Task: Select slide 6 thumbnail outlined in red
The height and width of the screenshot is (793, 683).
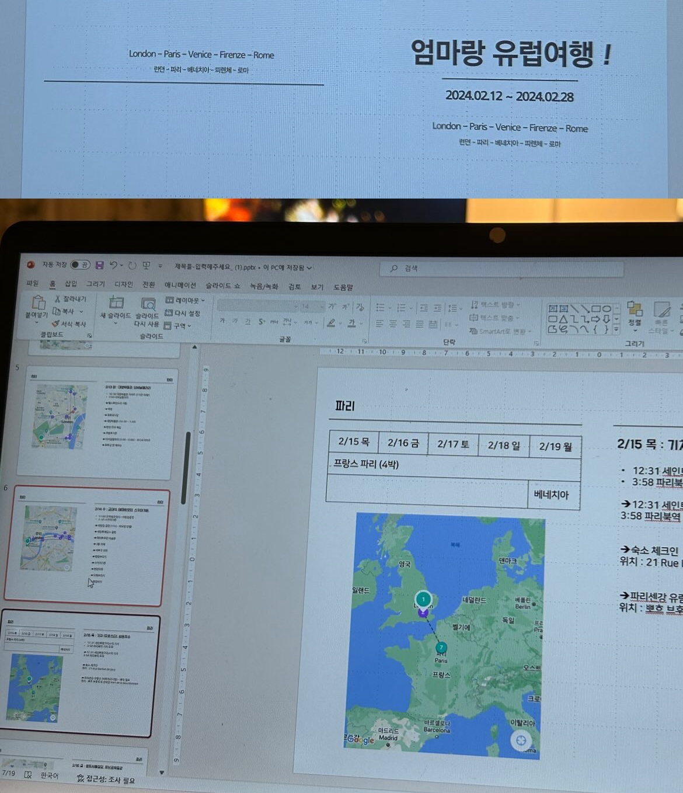Action: tap(86, 545)
